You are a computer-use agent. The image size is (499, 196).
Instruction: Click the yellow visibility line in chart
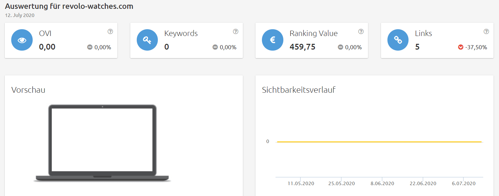click(379, 142)
